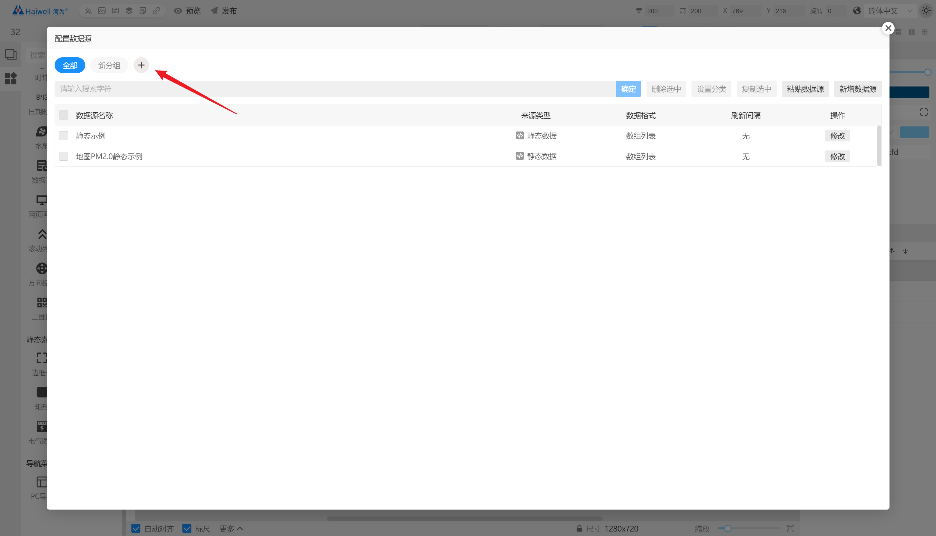Image resolution: width=936 pixels, height=536 pixels.
Task: Click the dark blue color swatch in right panel
Action: [x=909, y=92]
